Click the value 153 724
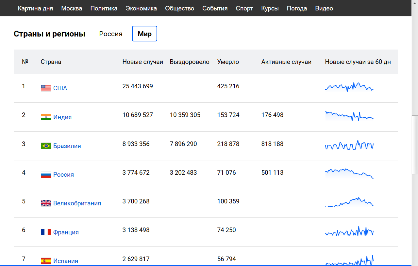Screen dimensions: 418x266 pyautogui.click(x=228, y=115)
